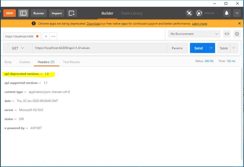244x167 pixels.
Task: Minimize the Postman window
Action: point(215,3)
